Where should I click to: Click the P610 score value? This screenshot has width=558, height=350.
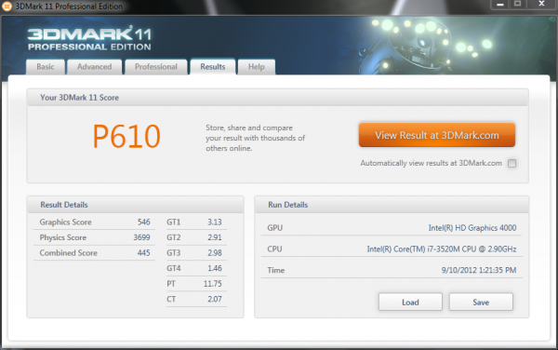[x=126, y=136]
